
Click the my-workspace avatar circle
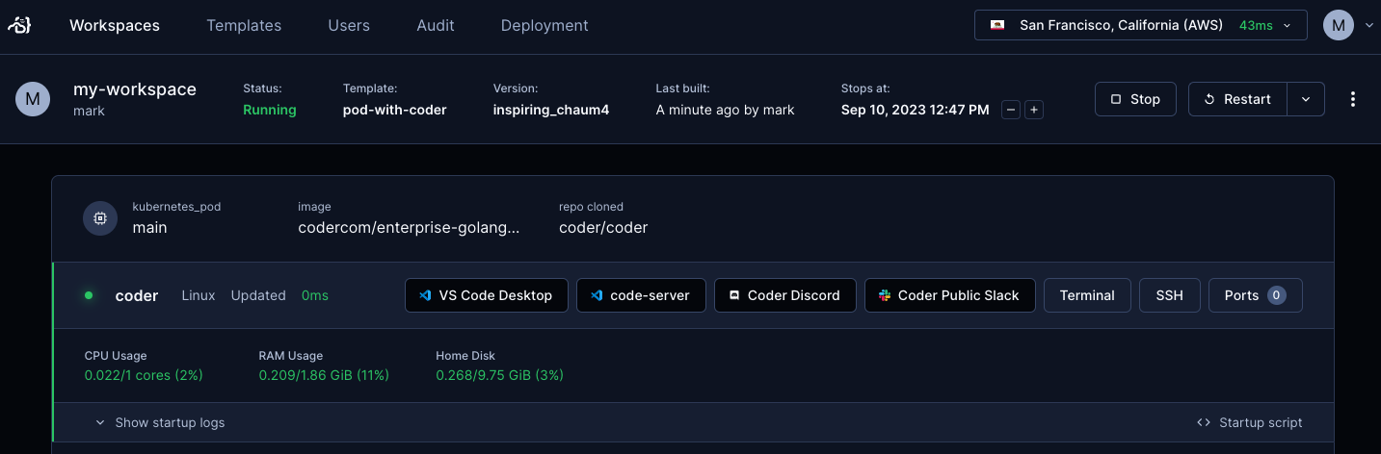[x=33, y=99]
